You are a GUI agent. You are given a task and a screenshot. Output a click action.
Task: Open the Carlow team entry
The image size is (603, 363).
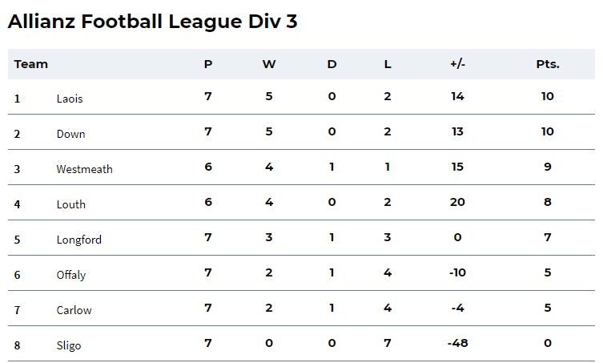tap(74, 310)
